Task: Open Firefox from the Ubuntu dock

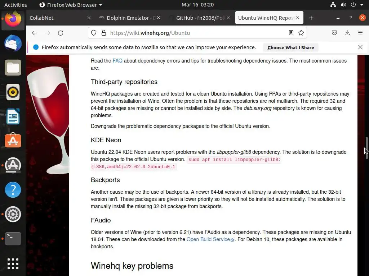Action: pyautogui.click(x=13, y=19)
